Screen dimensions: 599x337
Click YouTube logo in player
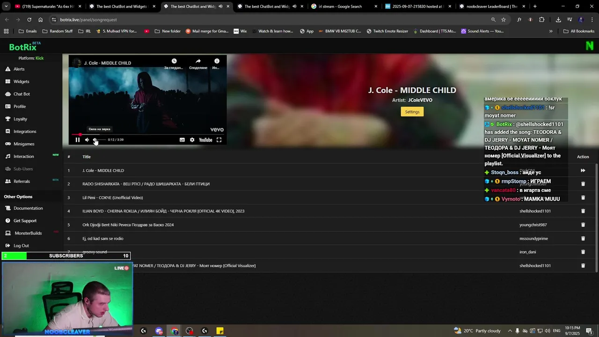point(205,140)
